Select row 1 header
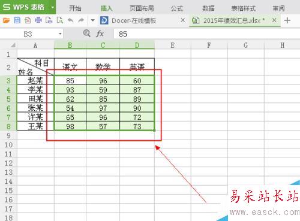 pos(8,54)
